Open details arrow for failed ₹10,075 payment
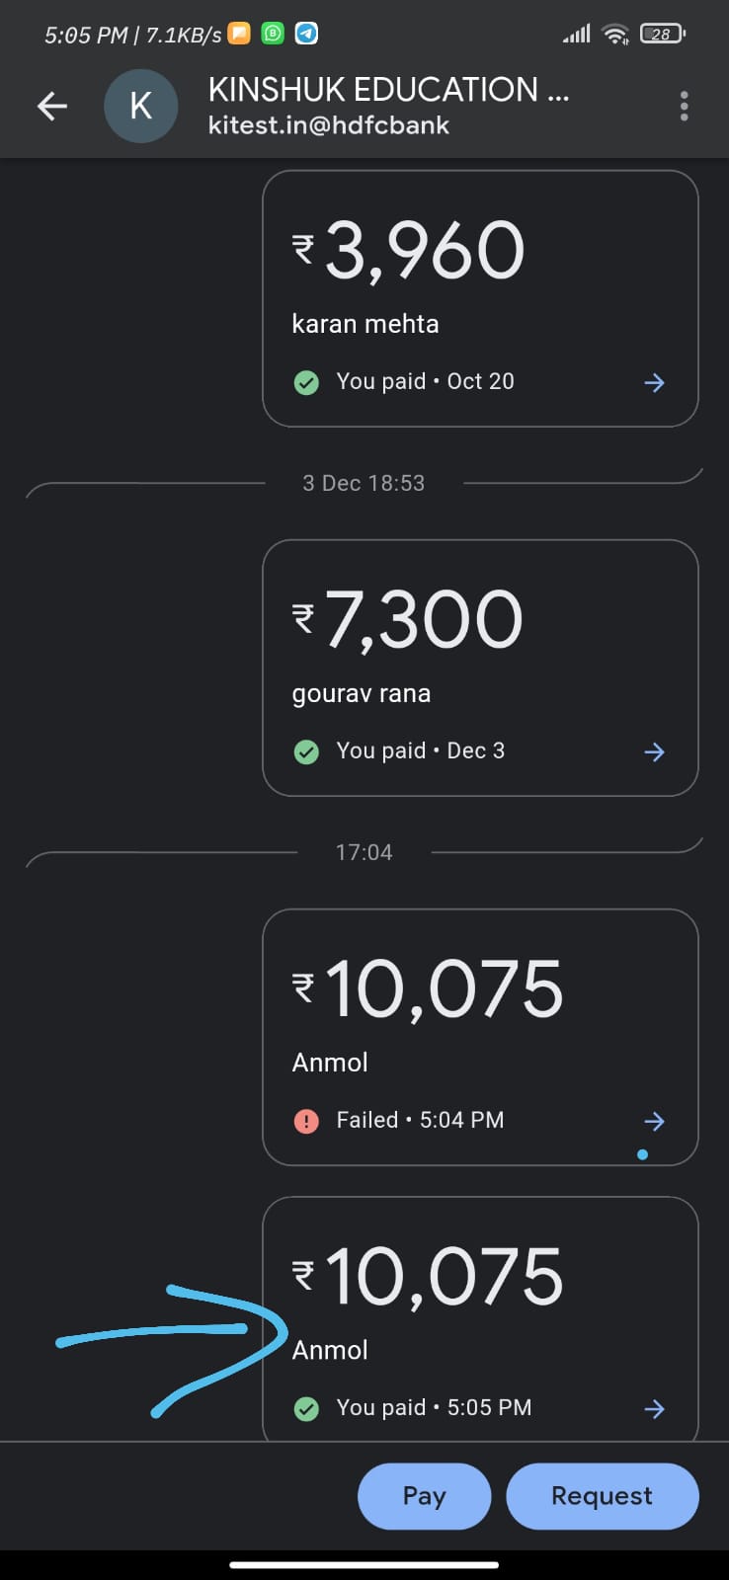 pyautogui.click(x=654, y=1121)
